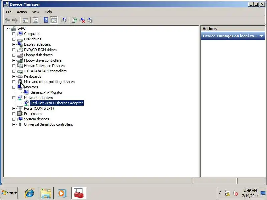Image resolution: width=267 pixels, height=200 pixels.
Task: Click the Back arrow toolbar button
Action: coord(7,20)
